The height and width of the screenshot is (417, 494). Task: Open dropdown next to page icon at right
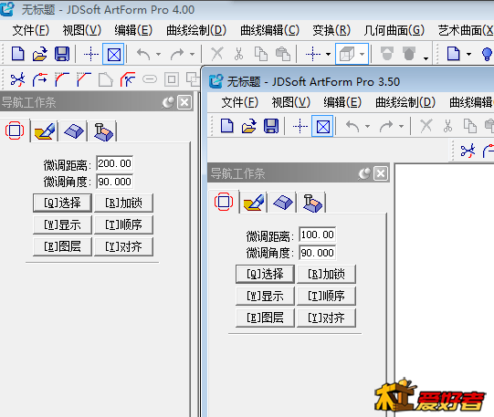pyautogui.click(x=468, y=54)
